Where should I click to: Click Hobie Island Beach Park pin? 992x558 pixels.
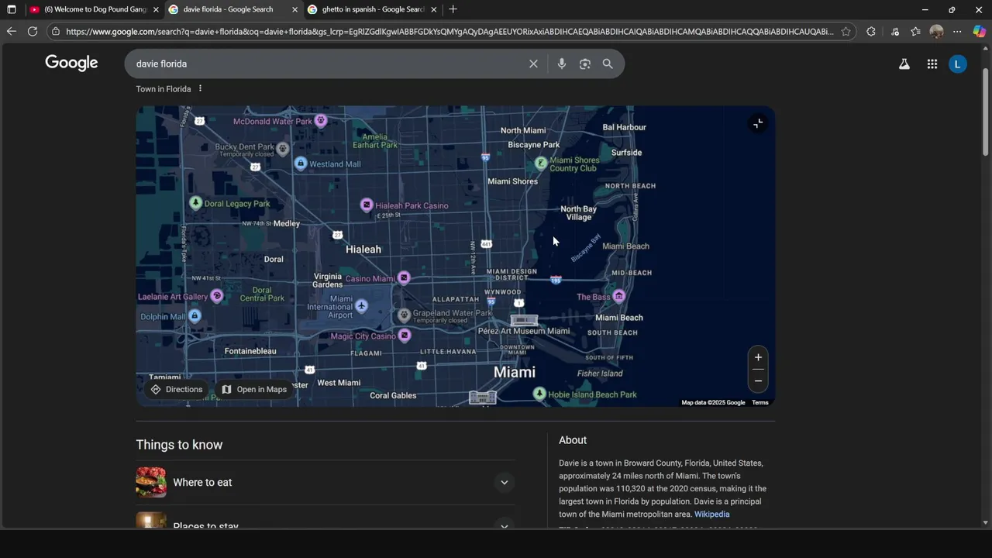[539, 394]
